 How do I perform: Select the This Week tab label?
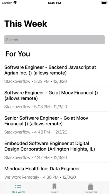18,192
